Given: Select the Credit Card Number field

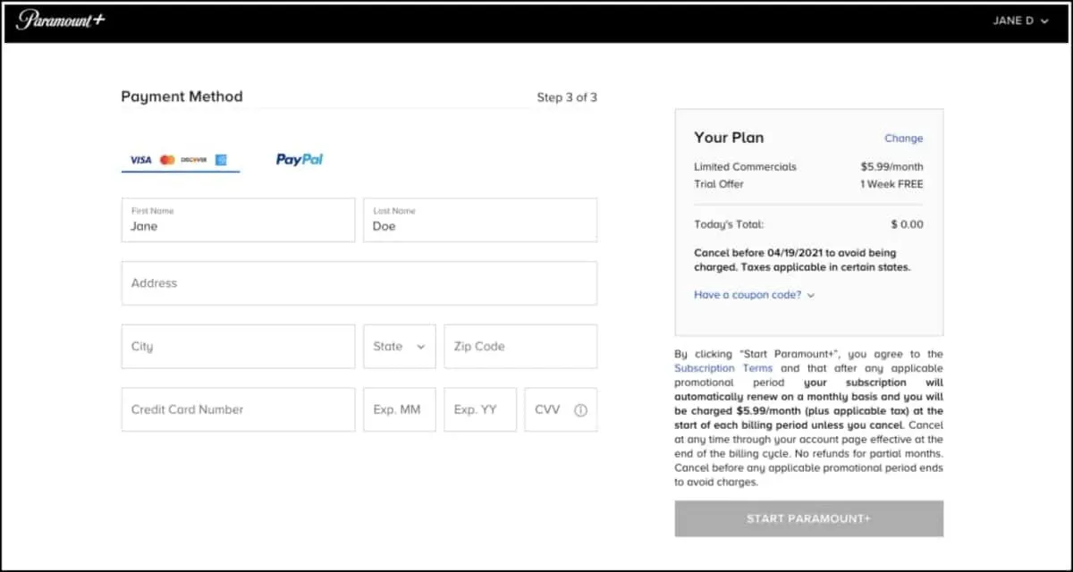Looking at the screenshot, I should 237,409.
